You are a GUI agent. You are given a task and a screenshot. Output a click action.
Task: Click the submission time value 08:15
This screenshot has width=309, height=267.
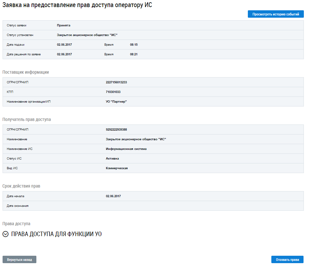pyautogui.click(x=134, y=45)
